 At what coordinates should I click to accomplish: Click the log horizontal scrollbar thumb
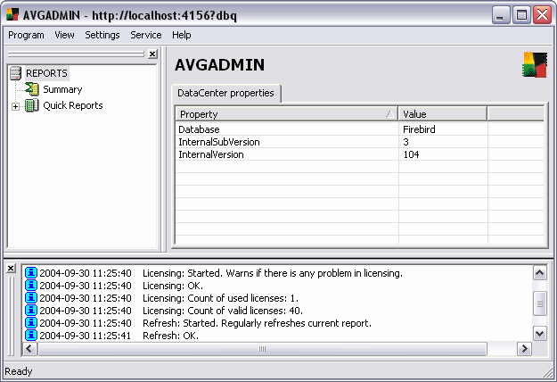coord(262,349)
